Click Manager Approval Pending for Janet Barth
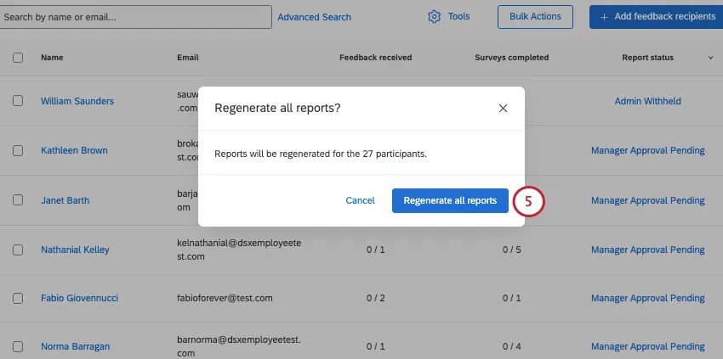 (x=648, y=200)
